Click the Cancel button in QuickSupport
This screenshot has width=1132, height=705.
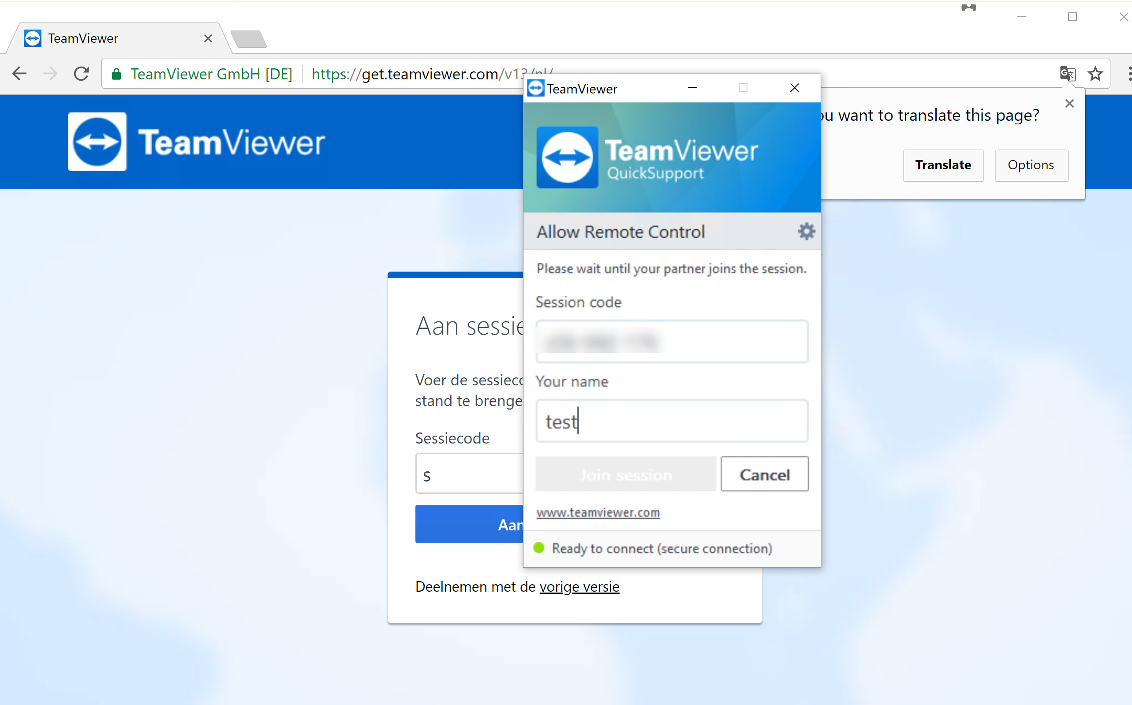click(764, 474)
